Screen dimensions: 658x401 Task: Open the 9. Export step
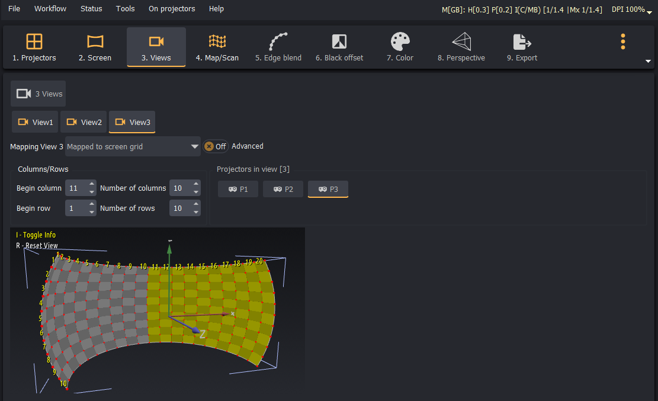[x=522, y=47]
